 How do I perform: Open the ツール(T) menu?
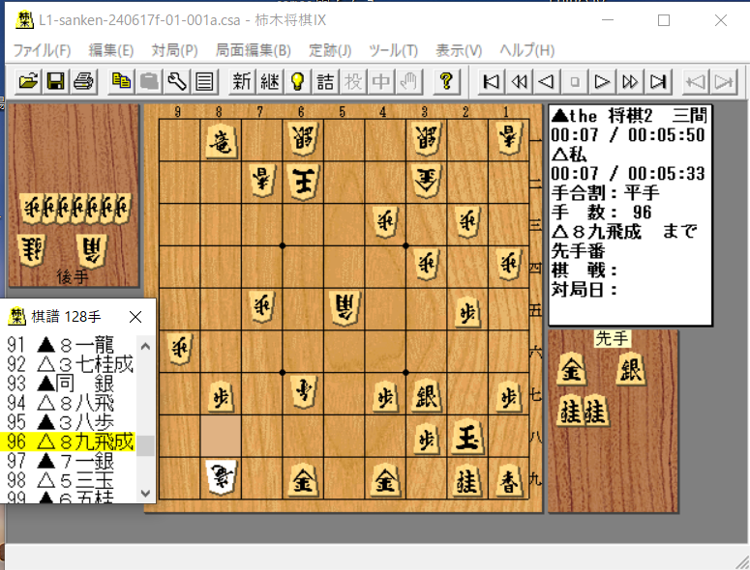393,50
